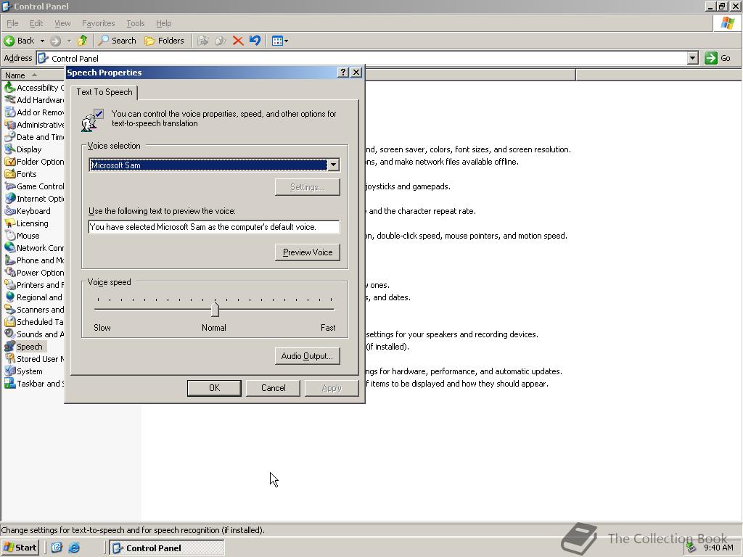Open the Accessibility Options icon
The width and height of the screenshot is (743, 557).
point(9,88)
